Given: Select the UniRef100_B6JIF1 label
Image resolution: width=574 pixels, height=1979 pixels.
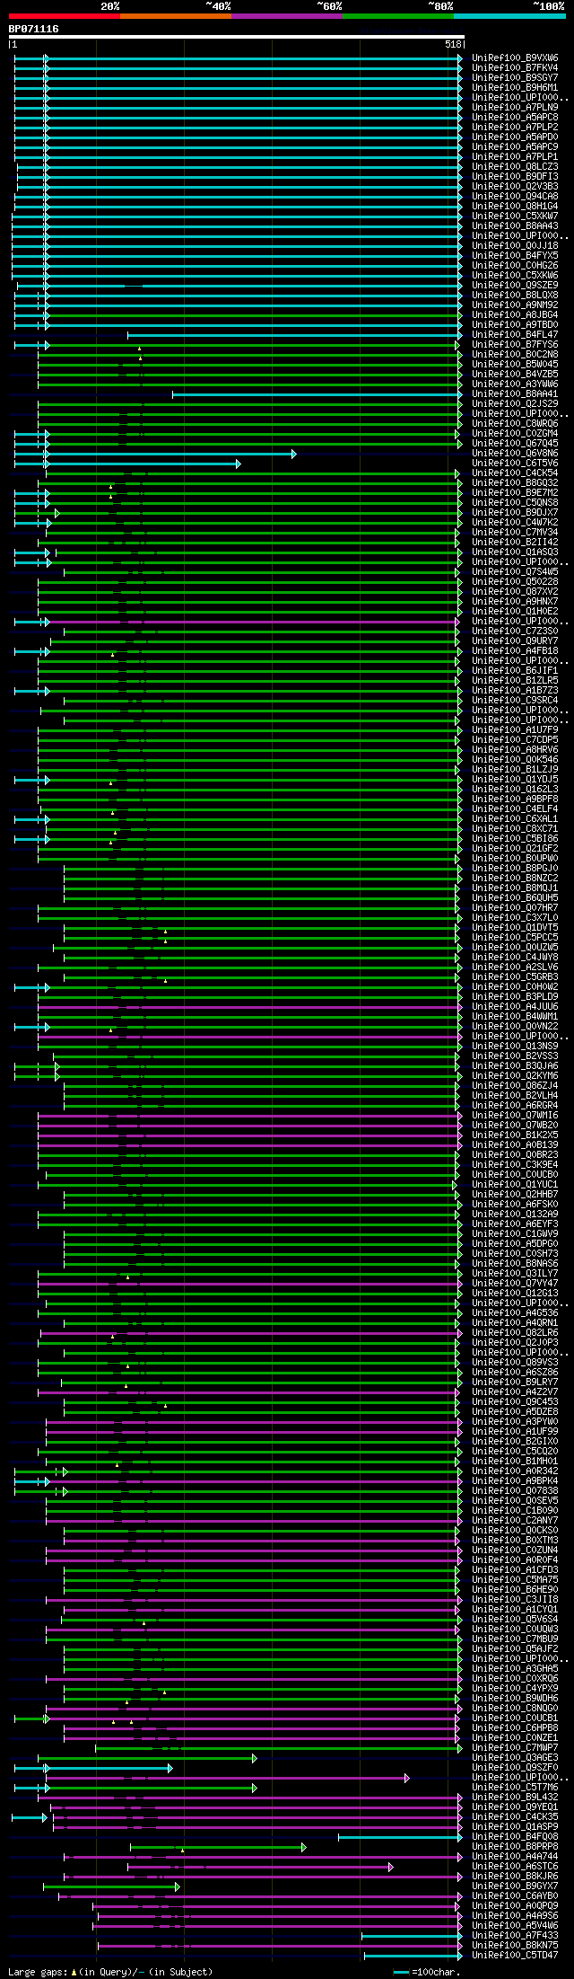Looking at the screenshot, I should [515, 671].
